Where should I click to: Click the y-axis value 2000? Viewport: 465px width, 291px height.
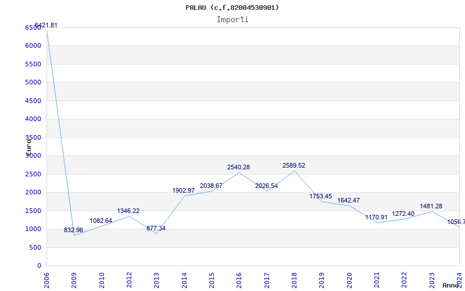[33, 193]
